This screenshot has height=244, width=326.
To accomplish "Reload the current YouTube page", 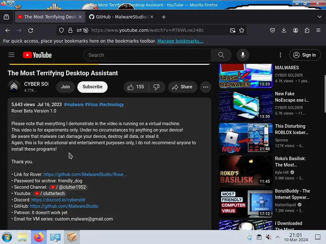I will (x=31, y=30).
